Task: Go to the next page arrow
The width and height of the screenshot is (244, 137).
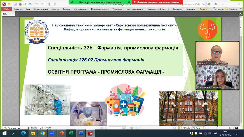Action: click(x=128, y=128)
